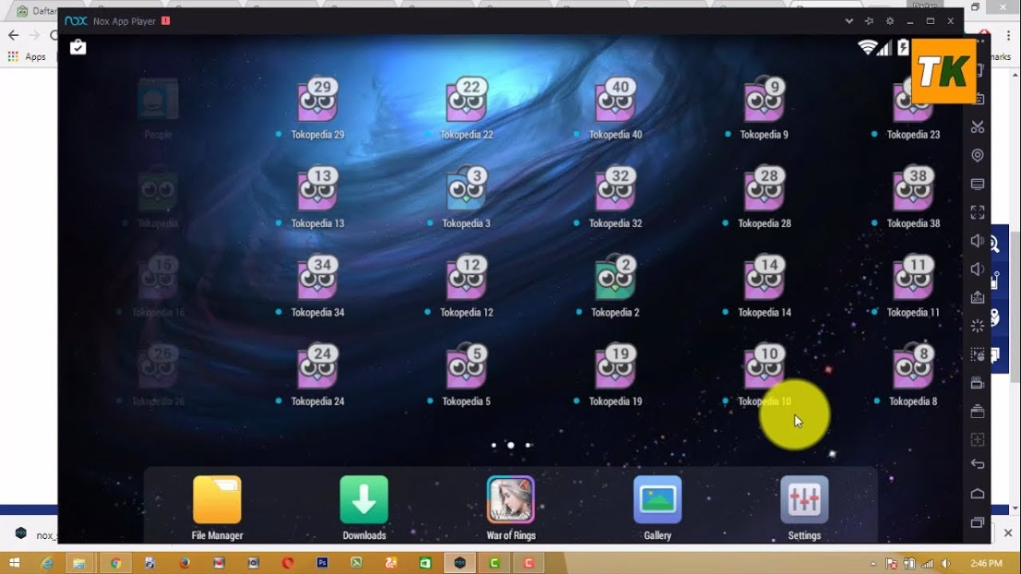
Task: Open Firefox from the taskbar
Action: click(184, 563)
